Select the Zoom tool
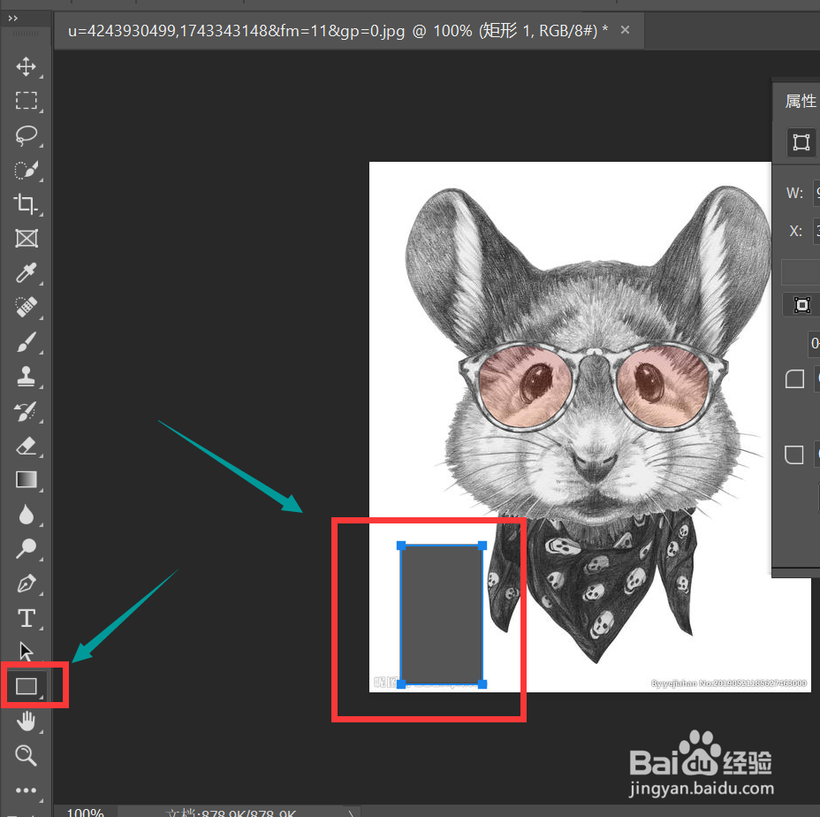 click(26, 755)
